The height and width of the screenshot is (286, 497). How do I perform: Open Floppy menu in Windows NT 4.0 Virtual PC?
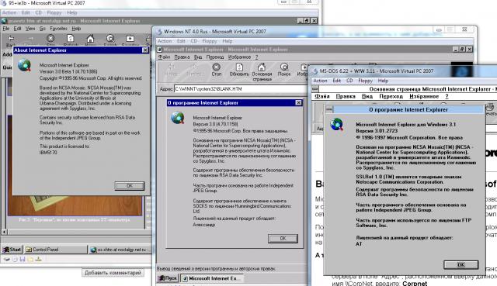210,41
